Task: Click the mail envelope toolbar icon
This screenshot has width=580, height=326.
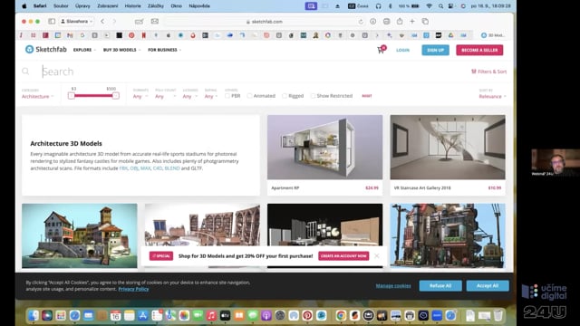Action: 155,22
